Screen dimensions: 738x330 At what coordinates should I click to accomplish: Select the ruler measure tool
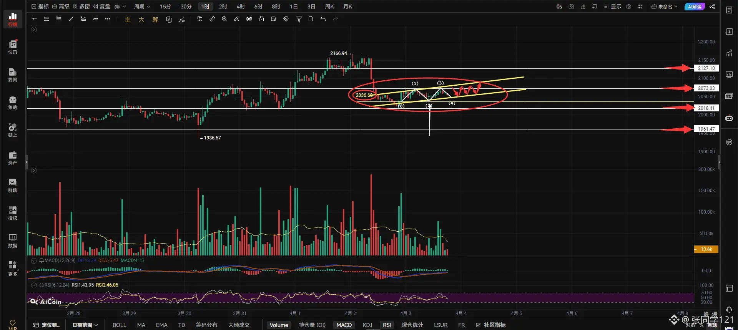coord(212,19)
